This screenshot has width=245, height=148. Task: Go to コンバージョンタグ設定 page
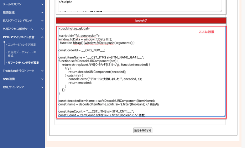[22, 45]
